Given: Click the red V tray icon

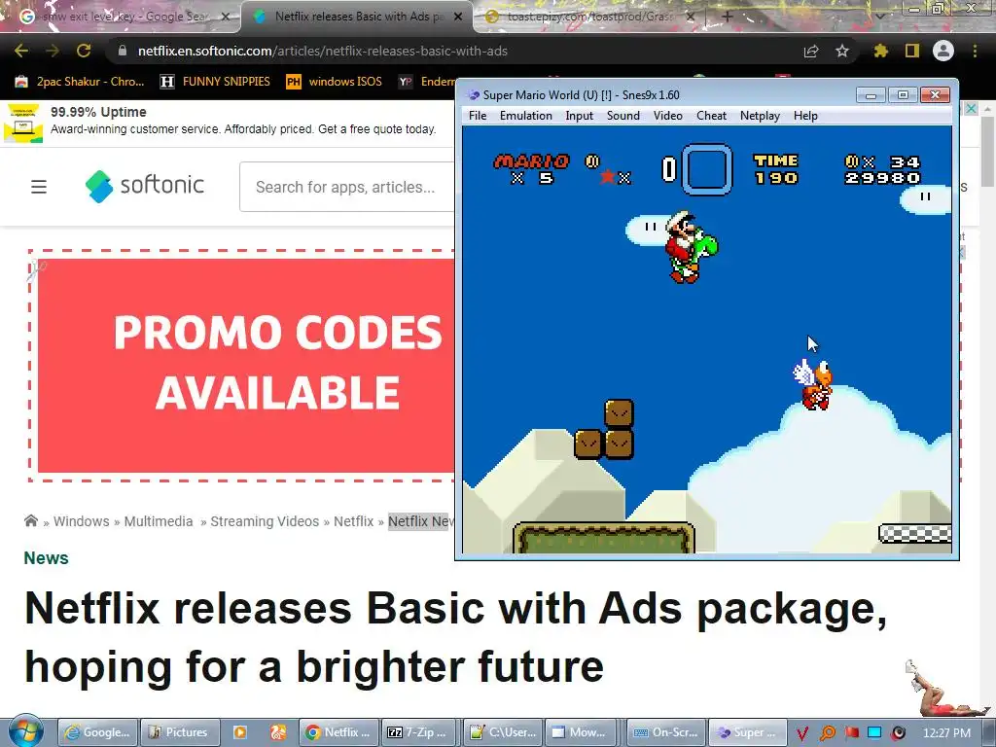Looking at the screenshot, I should click(x=802, y=733).
